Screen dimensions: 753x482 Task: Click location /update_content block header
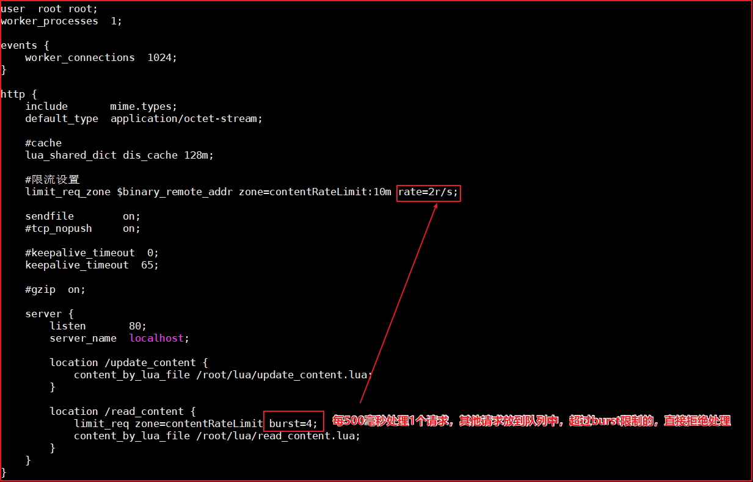[x=128, y=362]
